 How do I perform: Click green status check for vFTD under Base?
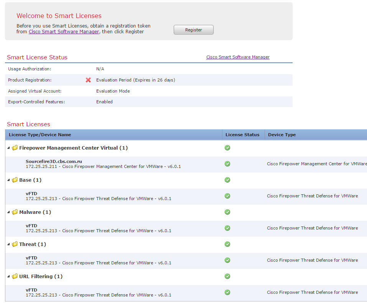[x=227, y=196]
